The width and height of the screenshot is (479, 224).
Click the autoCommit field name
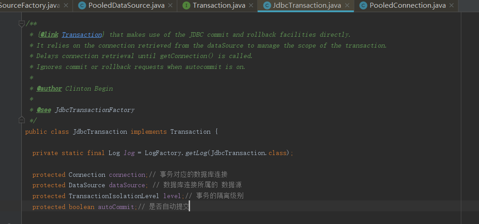click(x=116, y=207)
